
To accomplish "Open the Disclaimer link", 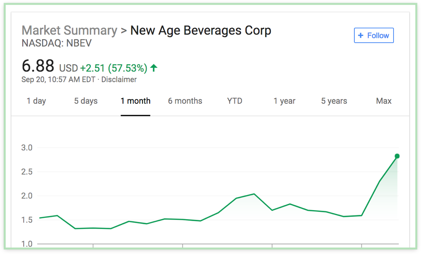I will point(119,79).
